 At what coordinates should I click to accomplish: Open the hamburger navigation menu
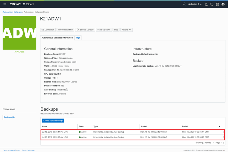point(5,4)
